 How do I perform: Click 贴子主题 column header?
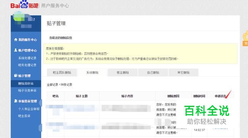click(x=82, y=96)
